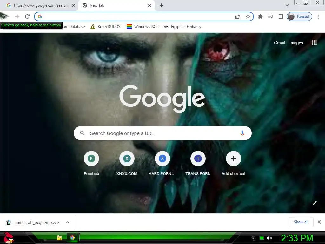Open the media controls icon
This screenshot has width=325, height=244.
click(x=271, y=17)
